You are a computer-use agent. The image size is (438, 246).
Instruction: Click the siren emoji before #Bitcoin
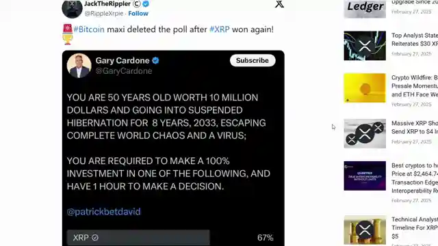[68, 29]
